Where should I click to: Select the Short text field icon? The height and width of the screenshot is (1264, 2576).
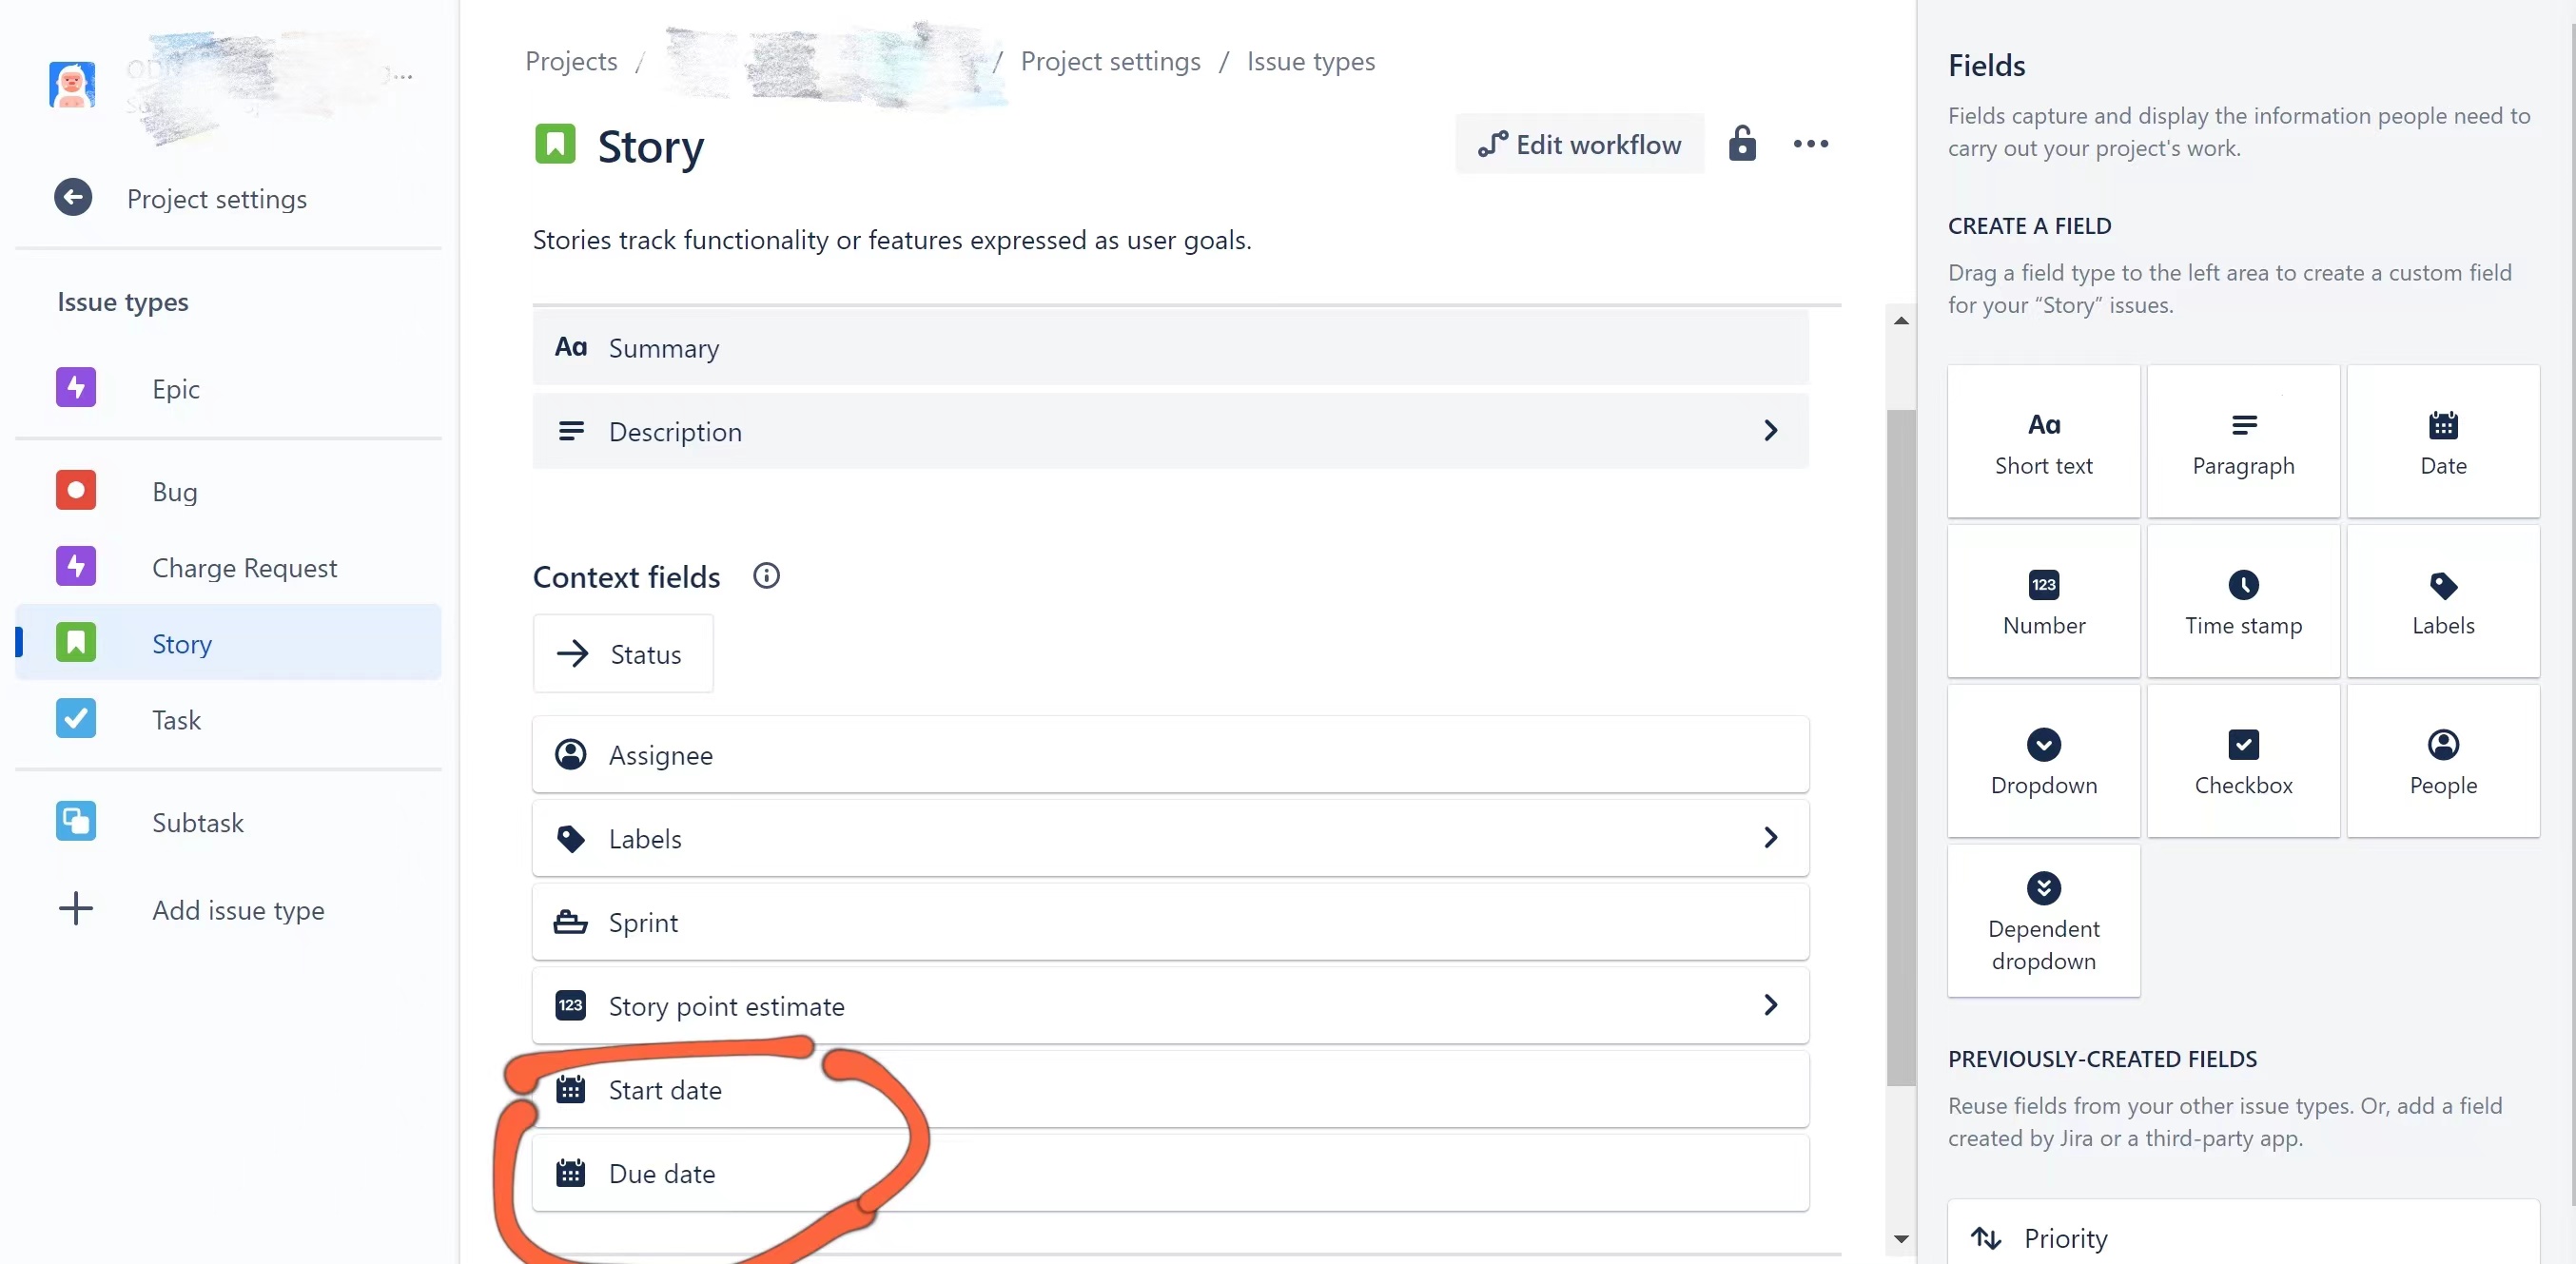[x=2044, y=424]
